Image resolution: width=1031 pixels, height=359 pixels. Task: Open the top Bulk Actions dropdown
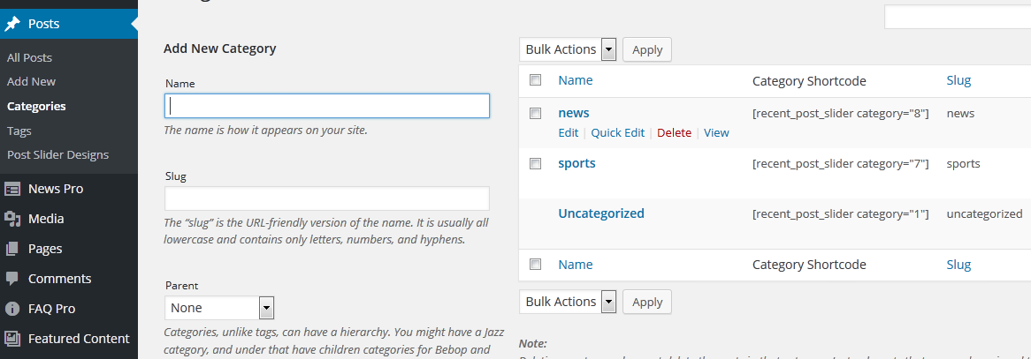(568, 49)
